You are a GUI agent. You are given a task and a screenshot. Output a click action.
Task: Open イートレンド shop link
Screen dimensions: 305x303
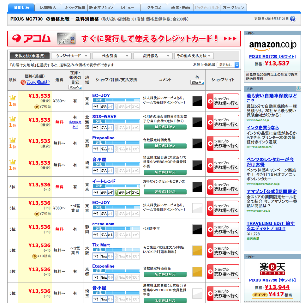coord(104,181)
